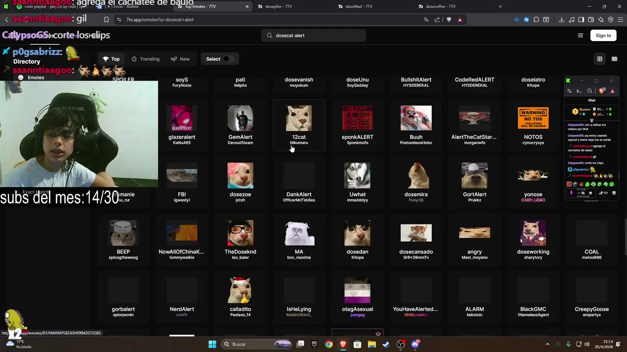Open the Brave Rewards triangle icon
The width and height of the screenshot is (627, 352).
click(459, 20)
